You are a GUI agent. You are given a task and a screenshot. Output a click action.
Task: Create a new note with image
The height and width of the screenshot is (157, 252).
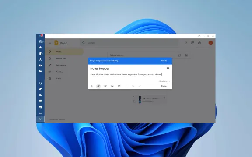187,55
